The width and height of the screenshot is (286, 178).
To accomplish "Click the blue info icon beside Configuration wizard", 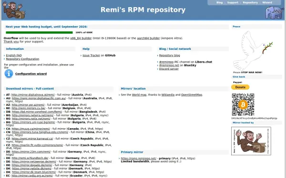I will tap(9, 74).
